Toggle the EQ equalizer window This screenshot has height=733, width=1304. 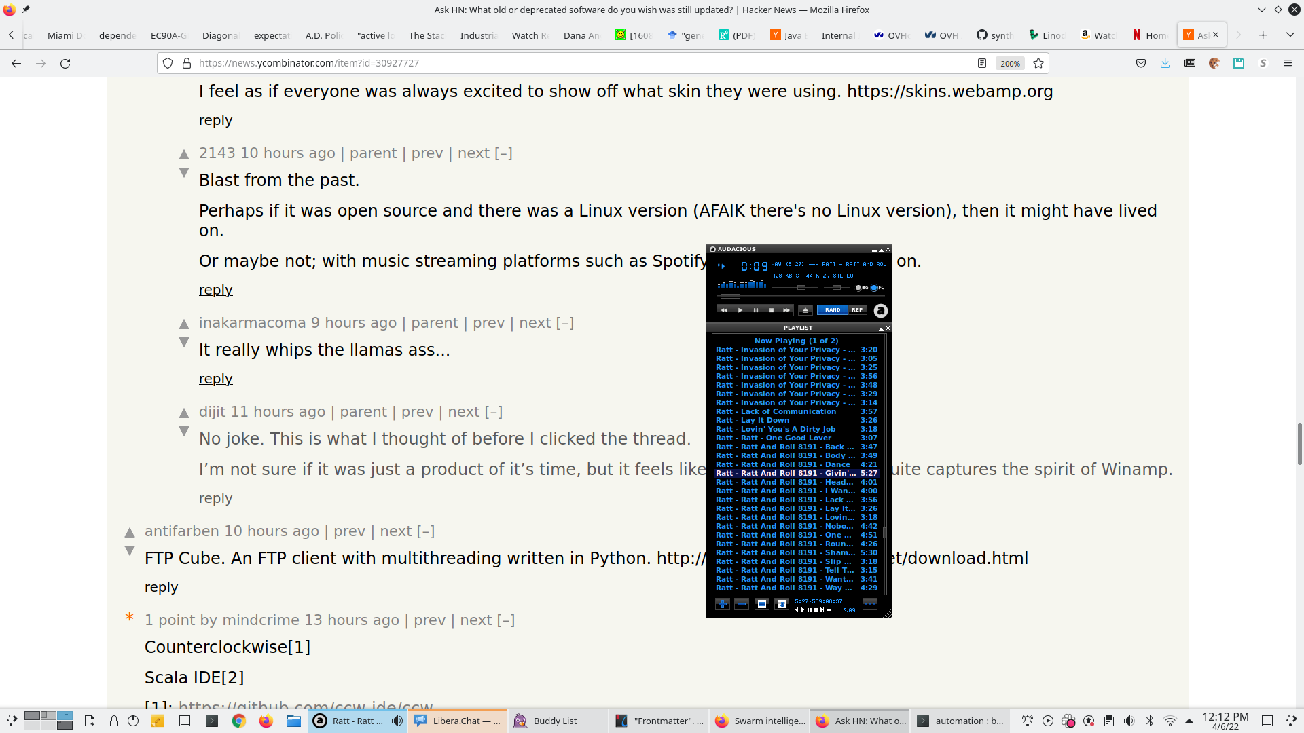[859, 288]
